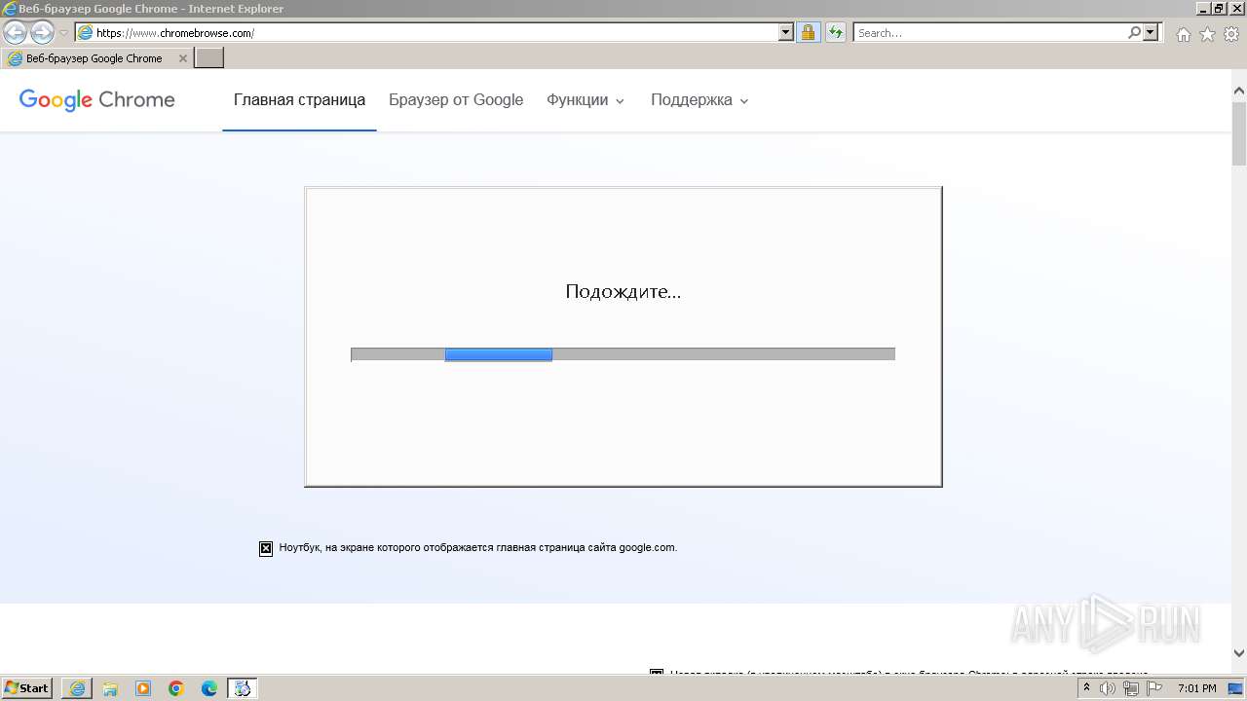Restore down the Internet Explorer window
The width and height of the screenshot is (1247, 701).
[1219, 8]
